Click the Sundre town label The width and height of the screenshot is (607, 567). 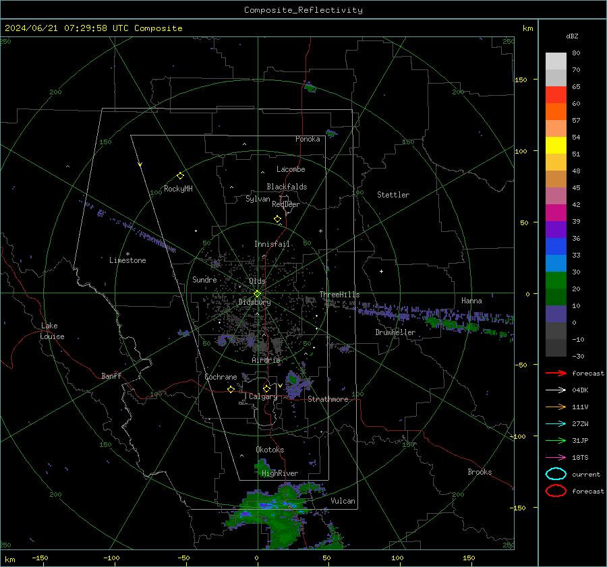[204, 279]
